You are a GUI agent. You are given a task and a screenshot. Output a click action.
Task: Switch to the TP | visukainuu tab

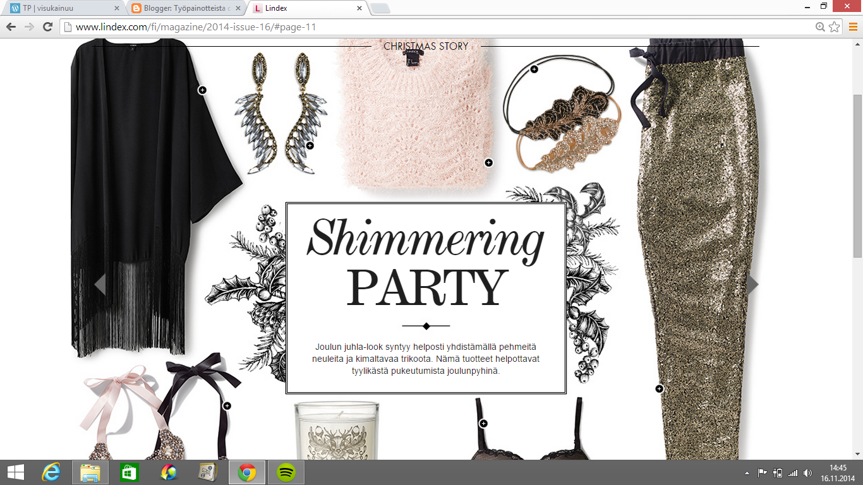pos(63,8)
